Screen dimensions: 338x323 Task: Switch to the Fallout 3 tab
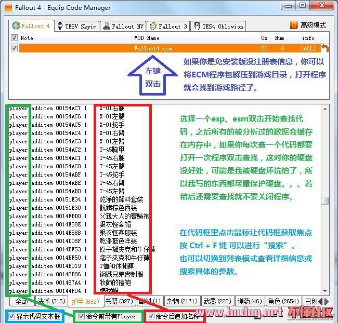pos(168,26)
